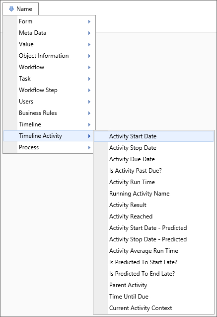Select Time Until Due item
Viewport: 217px width, 317px height.
pos(153,297)
